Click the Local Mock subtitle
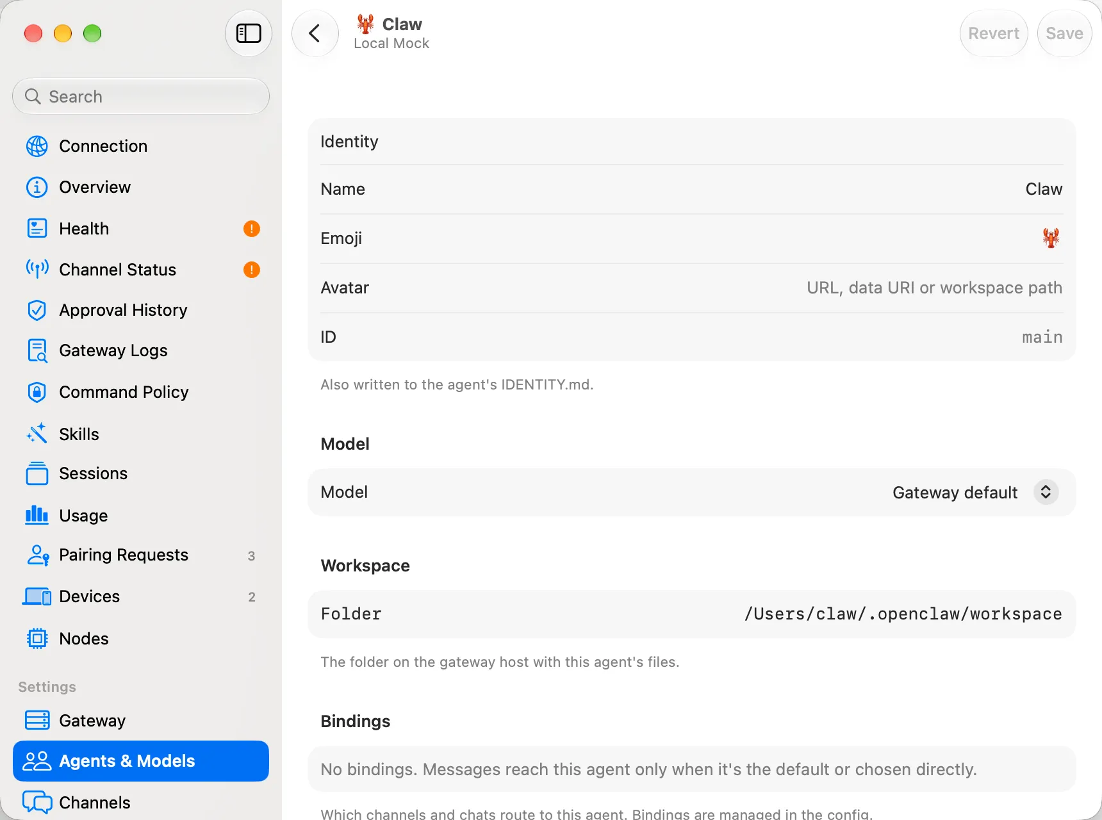The image size is (1102, 820). click(x=391, y=44)
